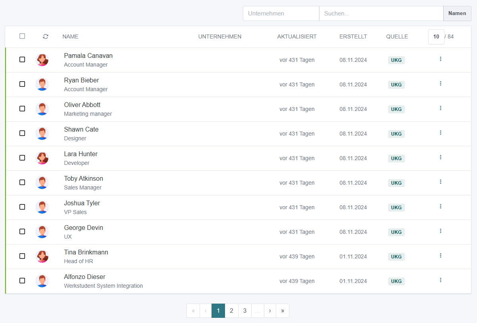
Task: Open three-dot menu for Alfonzo Dieser
Action: tap(440, 280)
